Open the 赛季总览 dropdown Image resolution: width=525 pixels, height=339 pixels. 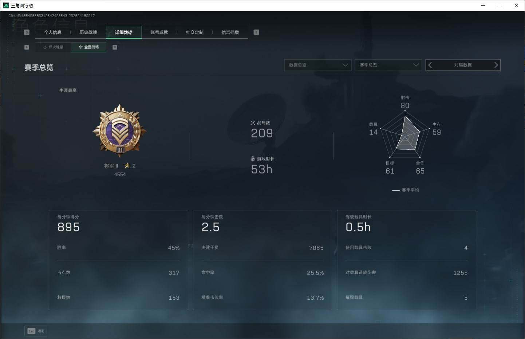coord(388,65)
